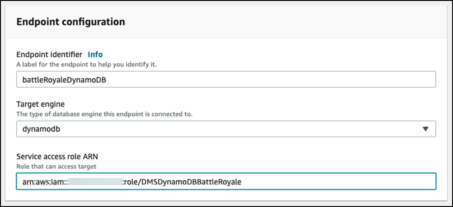Click the 'Endpoint identifier' label
Viewport: 453px width, 207px height.
coord(50,54)
